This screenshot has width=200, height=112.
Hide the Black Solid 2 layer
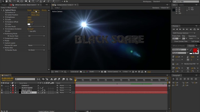tap(2, 90)
